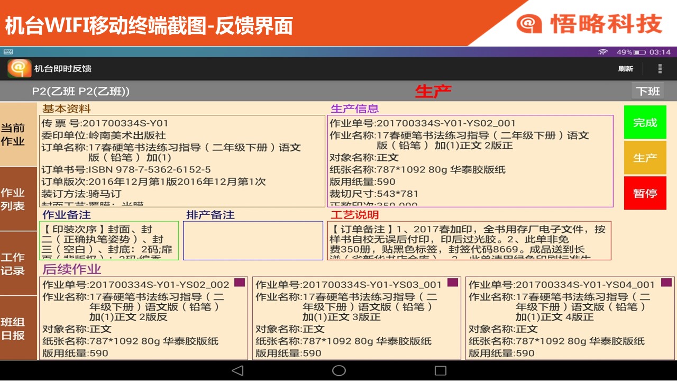The height and width of the screenshot is (381, 677).
Task: Click the purple marker on job YS04_001
Action: 666,283
